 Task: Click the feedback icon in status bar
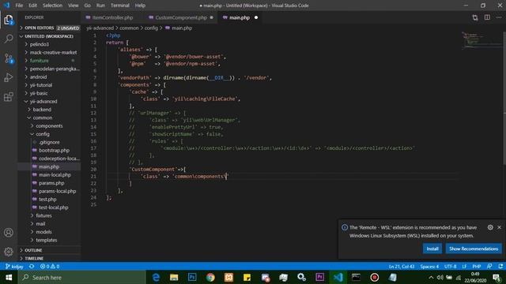(x=489, y=267)
